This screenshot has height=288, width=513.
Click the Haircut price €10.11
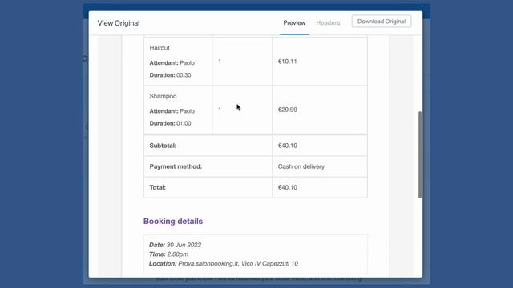pos(287,62)
